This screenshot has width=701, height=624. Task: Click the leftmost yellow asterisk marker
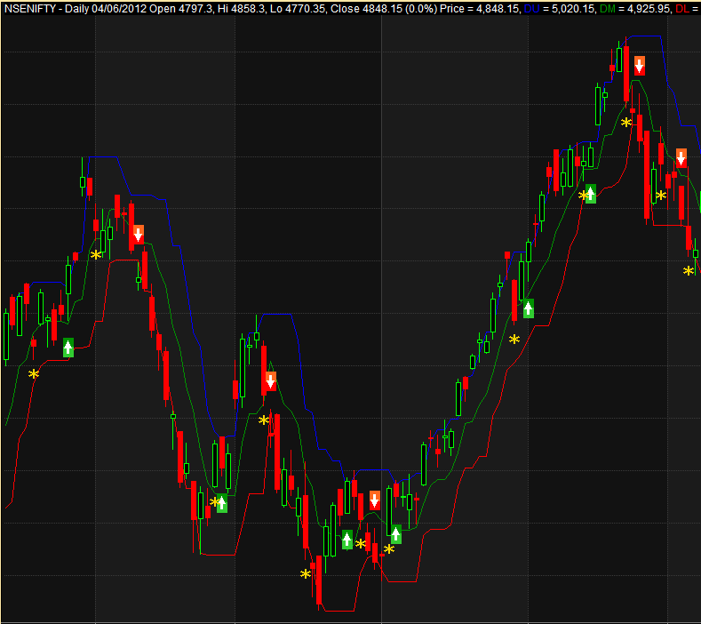pyautogui.click(x=34, y=374)
